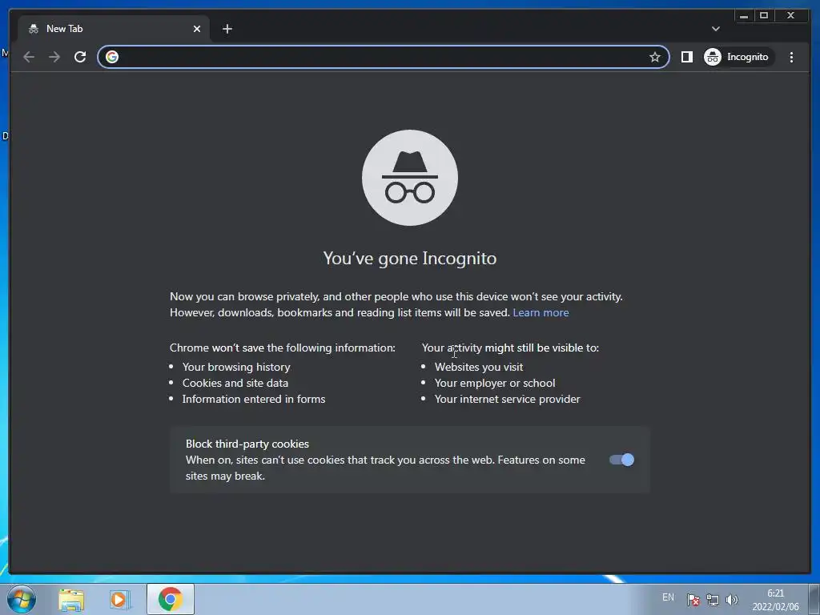Screen dimensions: 820x615
Task: Minimize the Chrome window
Action: point(744,16)
